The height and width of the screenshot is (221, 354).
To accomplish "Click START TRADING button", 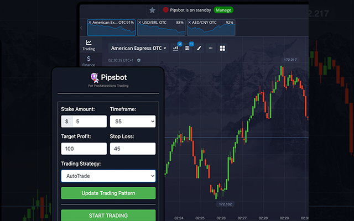I will (108, 215).
